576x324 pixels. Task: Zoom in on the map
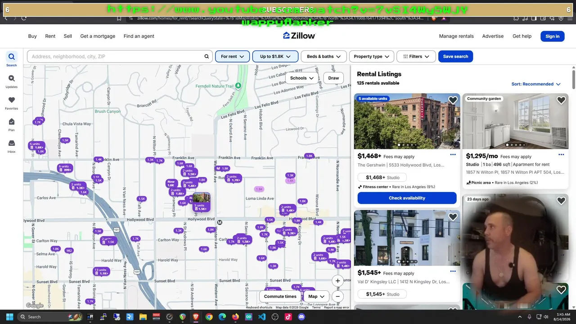(337, 281)
